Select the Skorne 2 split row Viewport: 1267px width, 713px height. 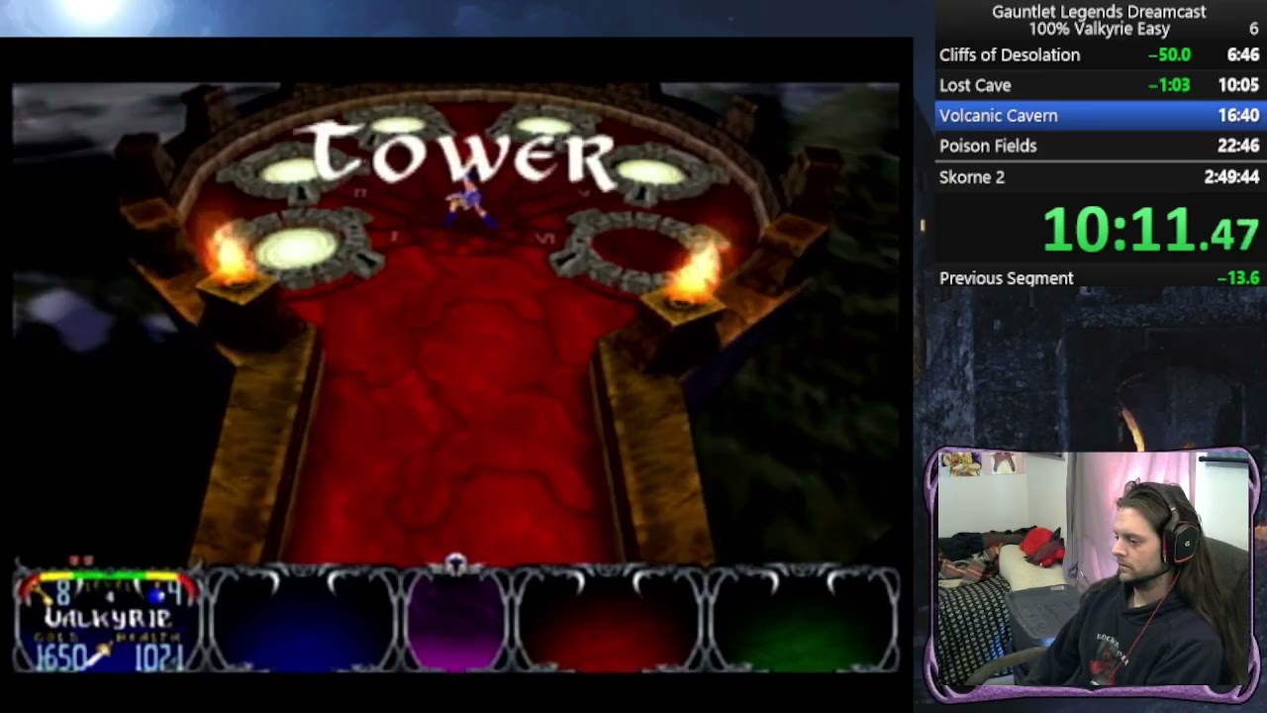pos(1099,176)
